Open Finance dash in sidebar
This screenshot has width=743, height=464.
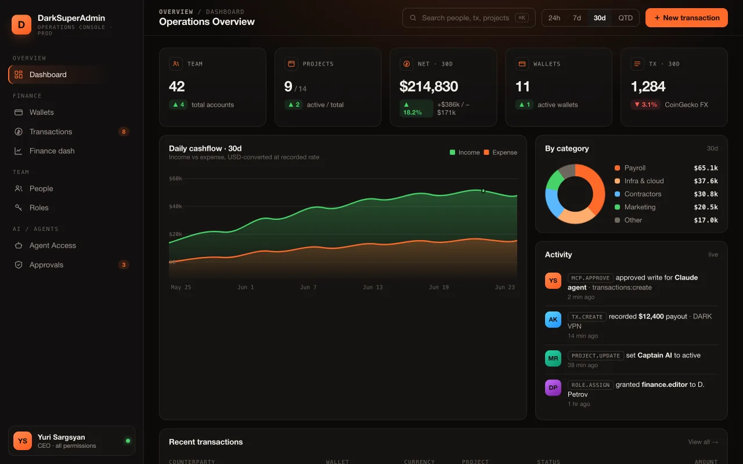click(71, 151)
